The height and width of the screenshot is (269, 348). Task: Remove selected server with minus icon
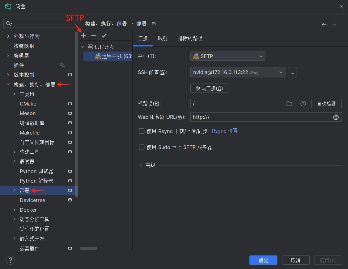94,36
